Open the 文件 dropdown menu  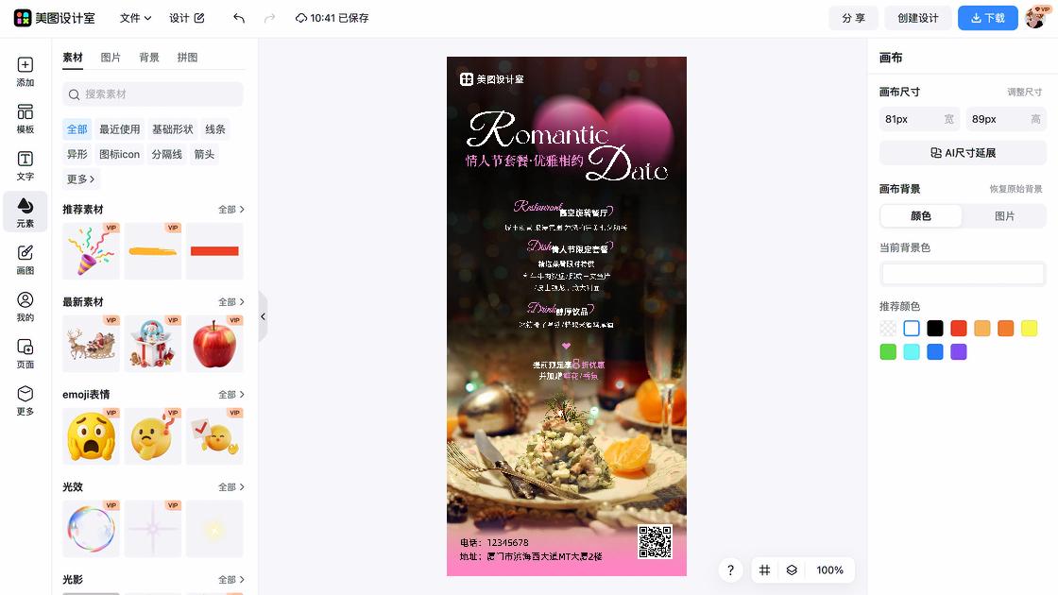point(136,18)
